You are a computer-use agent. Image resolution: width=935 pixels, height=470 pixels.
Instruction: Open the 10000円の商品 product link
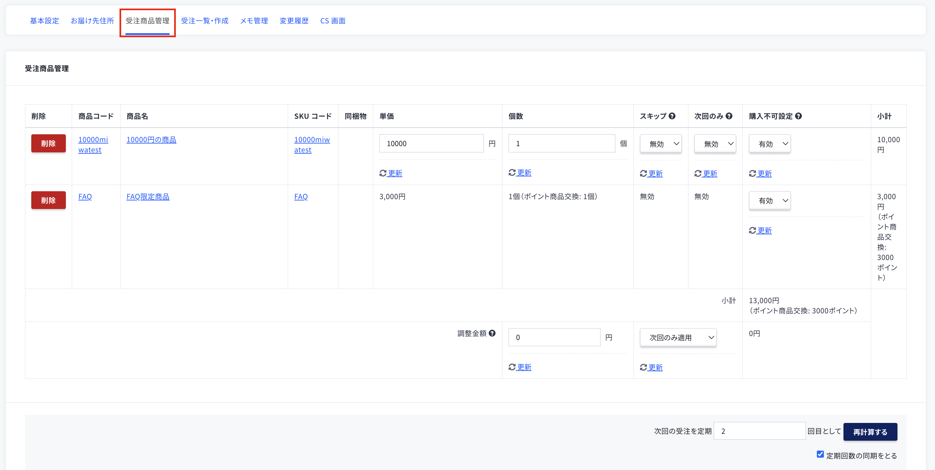coord(151,140)
